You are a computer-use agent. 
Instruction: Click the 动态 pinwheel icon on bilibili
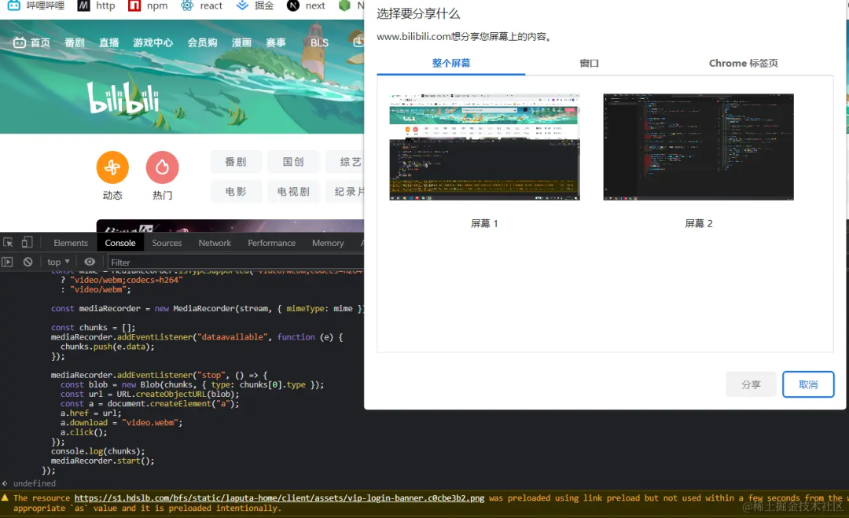[112, 167]
